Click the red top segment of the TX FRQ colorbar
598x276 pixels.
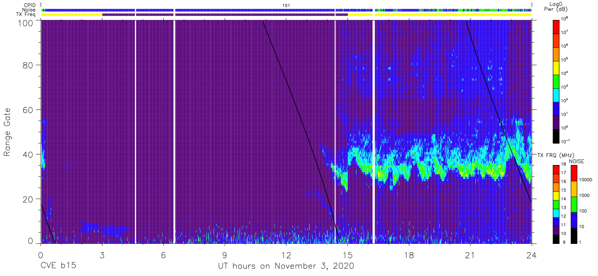click(557, 169)
